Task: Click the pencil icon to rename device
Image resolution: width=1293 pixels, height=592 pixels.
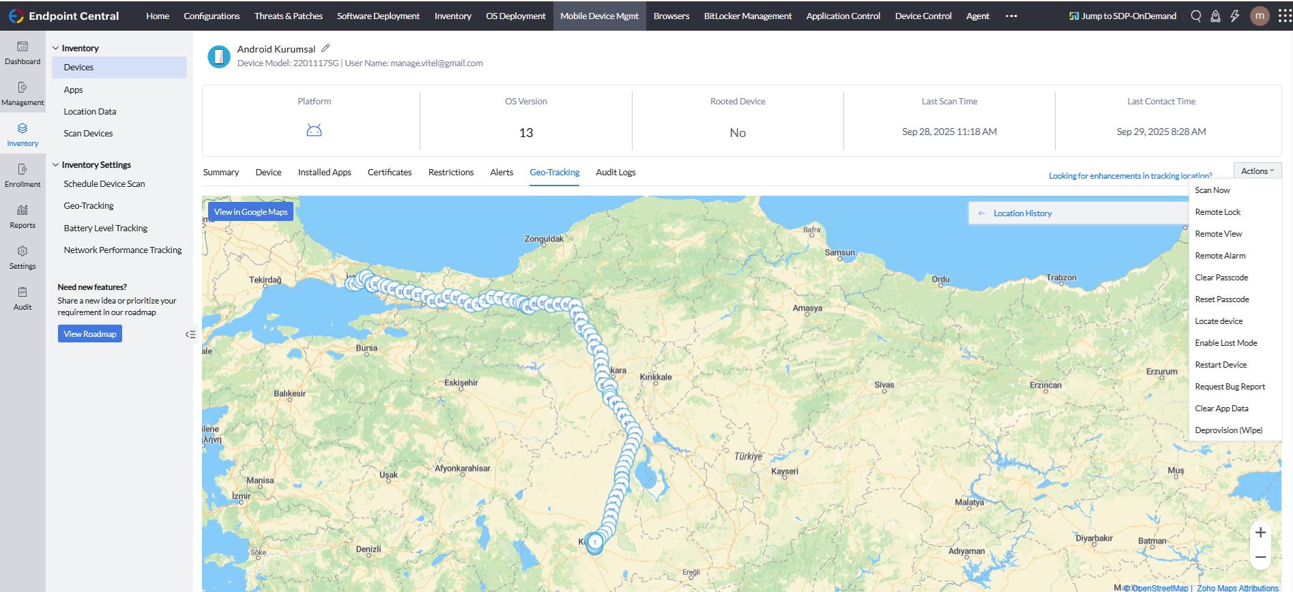Action: click(325, 48)
